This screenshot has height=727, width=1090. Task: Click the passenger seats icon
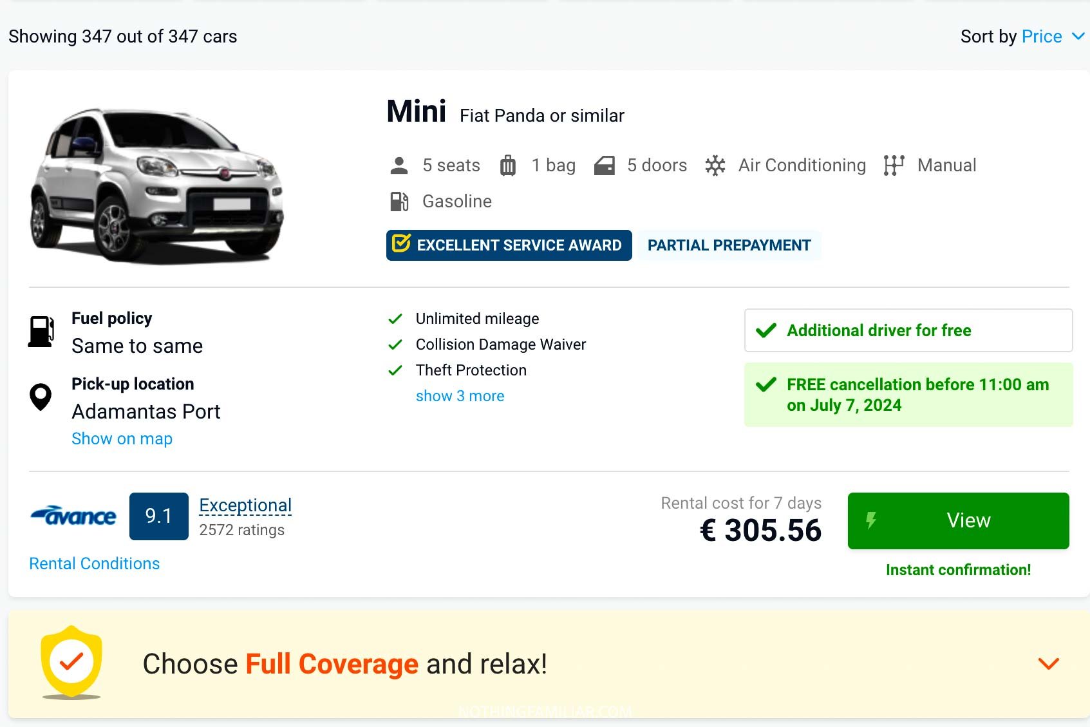click(x=400, y=165)
